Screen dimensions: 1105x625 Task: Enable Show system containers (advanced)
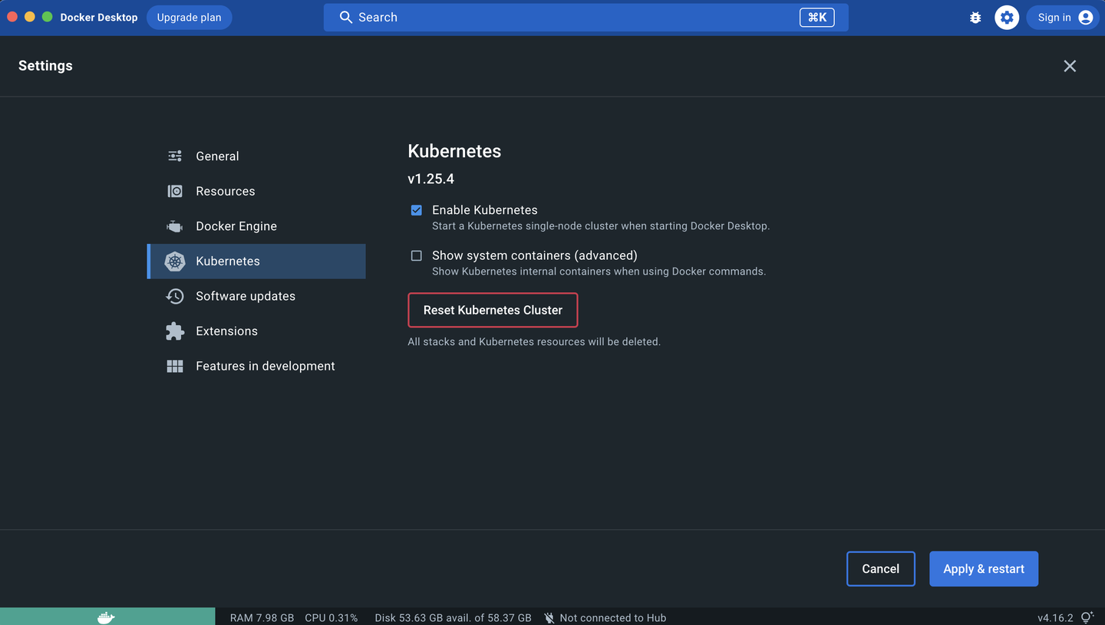click(x=416, y=255)
